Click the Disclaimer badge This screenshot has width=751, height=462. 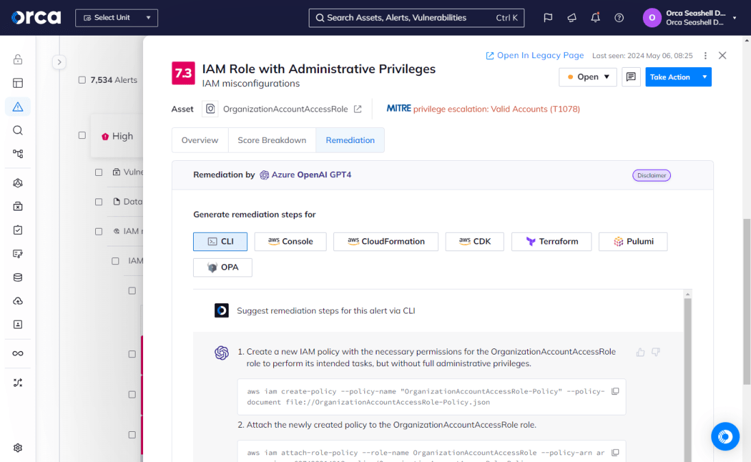coord(651,175)
